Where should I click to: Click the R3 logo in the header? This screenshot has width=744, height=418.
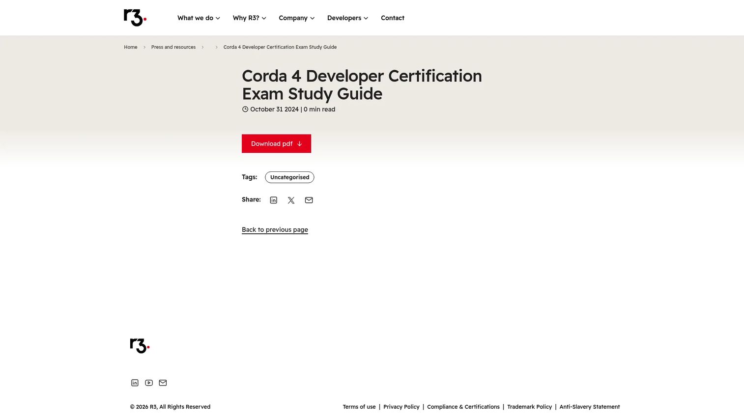pos(135,18)
